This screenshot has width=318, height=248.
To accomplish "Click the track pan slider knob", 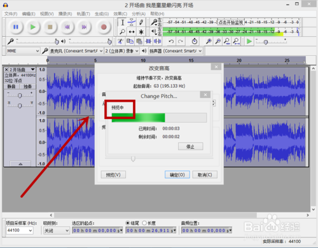I will tap(20, 106).
